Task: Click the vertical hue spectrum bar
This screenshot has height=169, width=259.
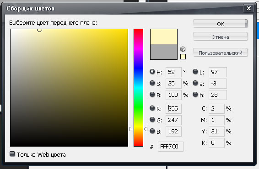Action: coord(138,88)
